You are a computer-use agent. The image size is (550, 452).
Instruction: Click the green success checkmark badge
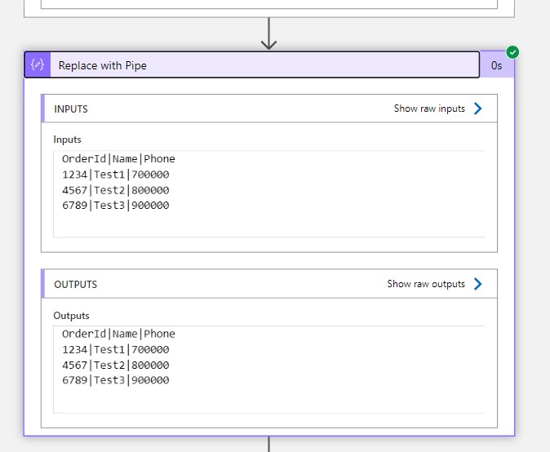tap(512, 53)
